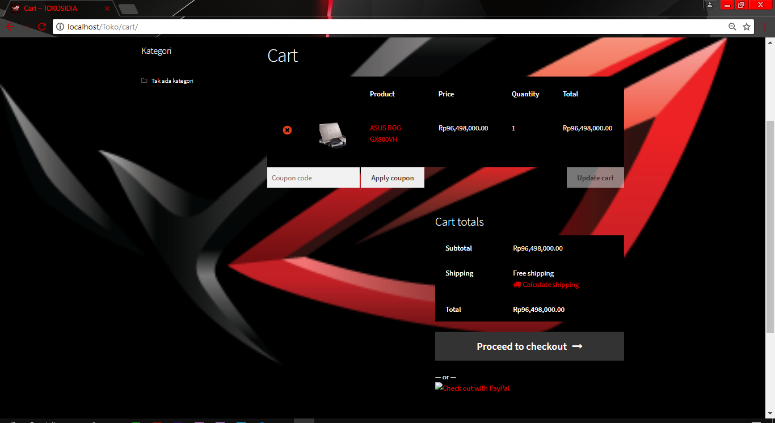
Task: Click the Apply coupon button
Action: pyautogui.click(x=393, y=177)
